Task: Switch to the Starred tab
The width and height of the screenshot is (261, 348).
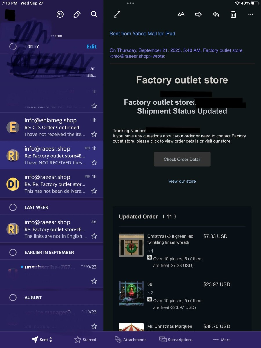Action: tap(85, 340)
